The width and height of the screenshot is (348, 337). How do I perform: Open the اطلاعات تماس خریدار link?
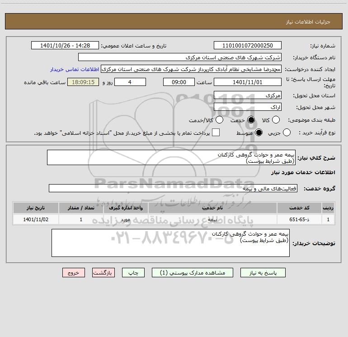tap(75, 69)
